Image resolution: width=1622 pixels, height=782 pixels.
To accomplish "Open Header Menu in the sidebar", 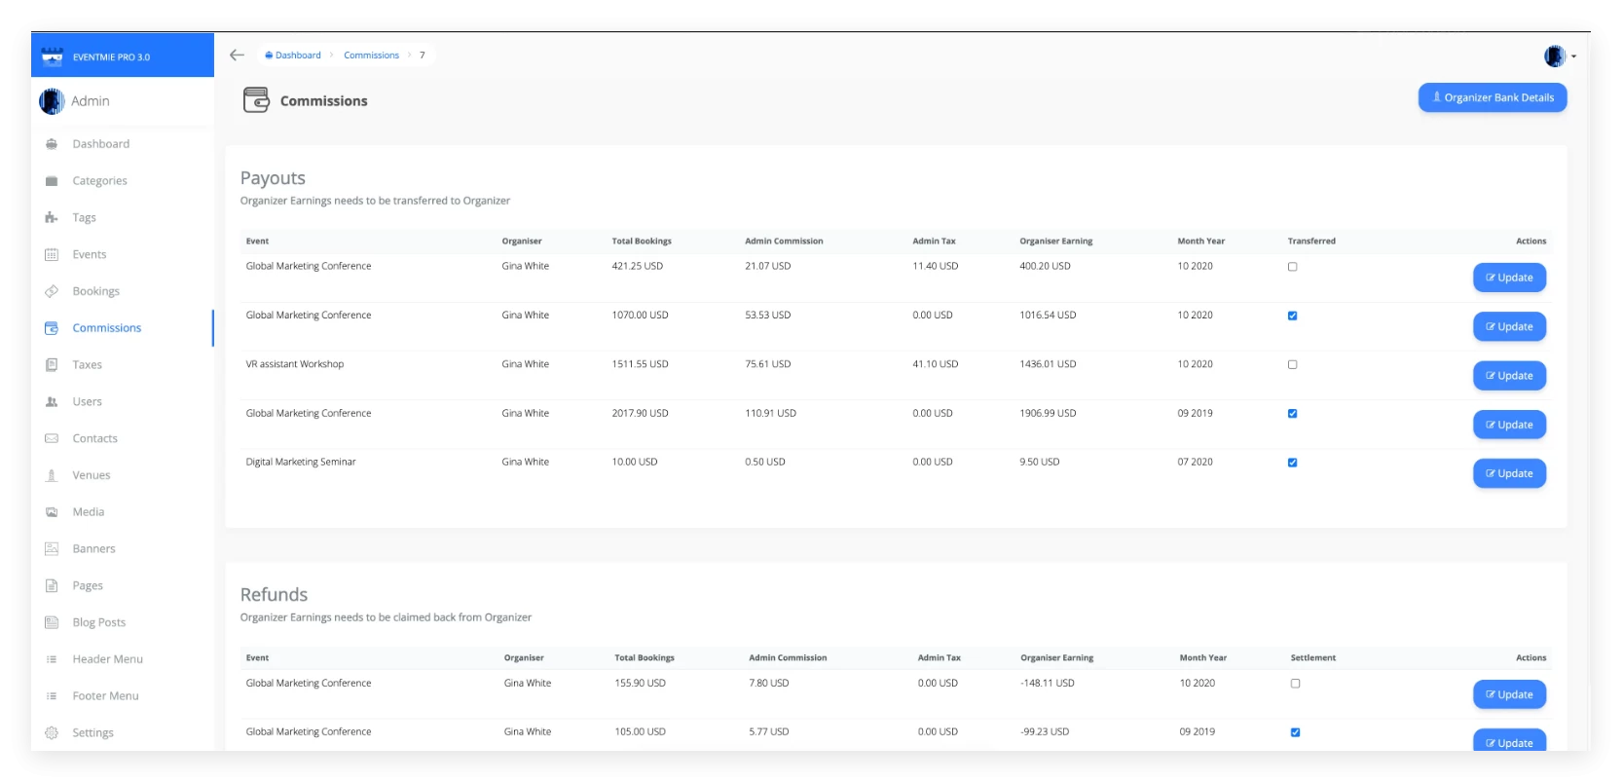I will tap(107, 659).
